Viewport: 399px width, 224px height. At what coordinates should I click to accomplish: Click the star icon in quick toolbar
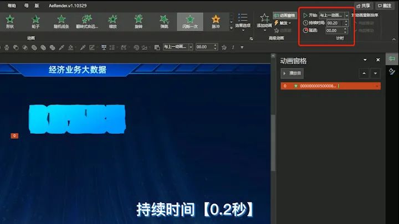(224, 47)
